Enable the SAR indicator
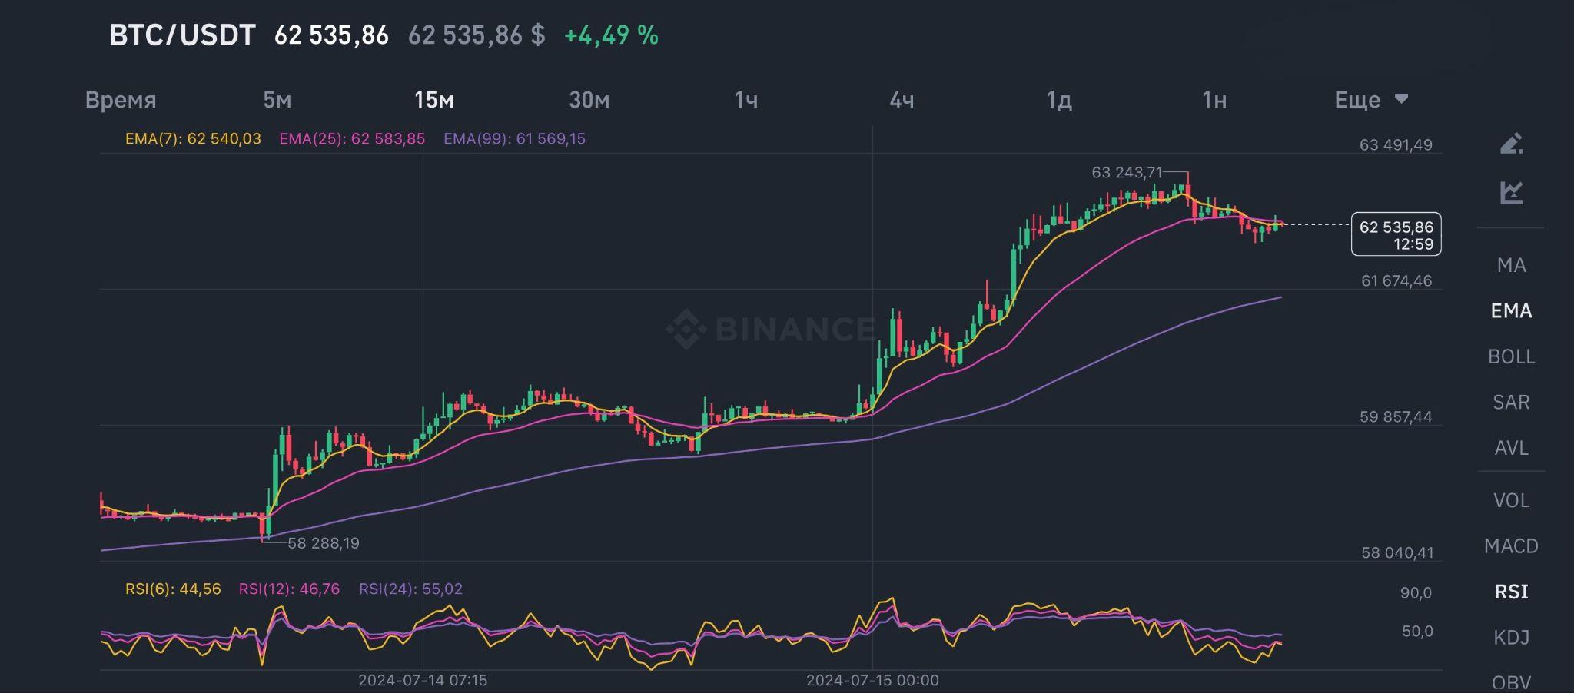Viewport: 1574px width, 693px height. [x=1511, y=402]
